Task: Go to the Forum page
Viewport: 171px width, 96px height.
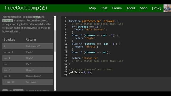Action: [x=117, y=8]
